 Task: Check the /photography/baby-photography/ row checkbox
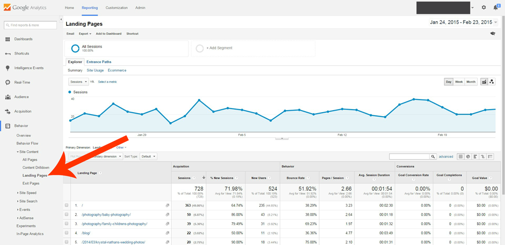click(67, 214)
